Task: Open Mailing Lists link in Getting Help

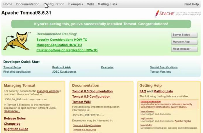Action: 163,91
